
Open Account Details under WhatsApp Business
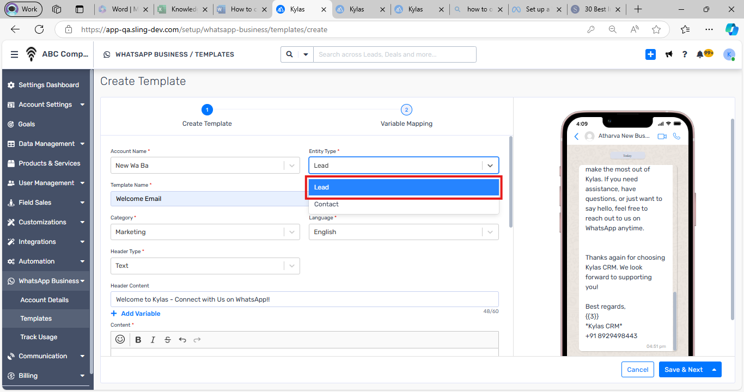(x=45, y=300)
